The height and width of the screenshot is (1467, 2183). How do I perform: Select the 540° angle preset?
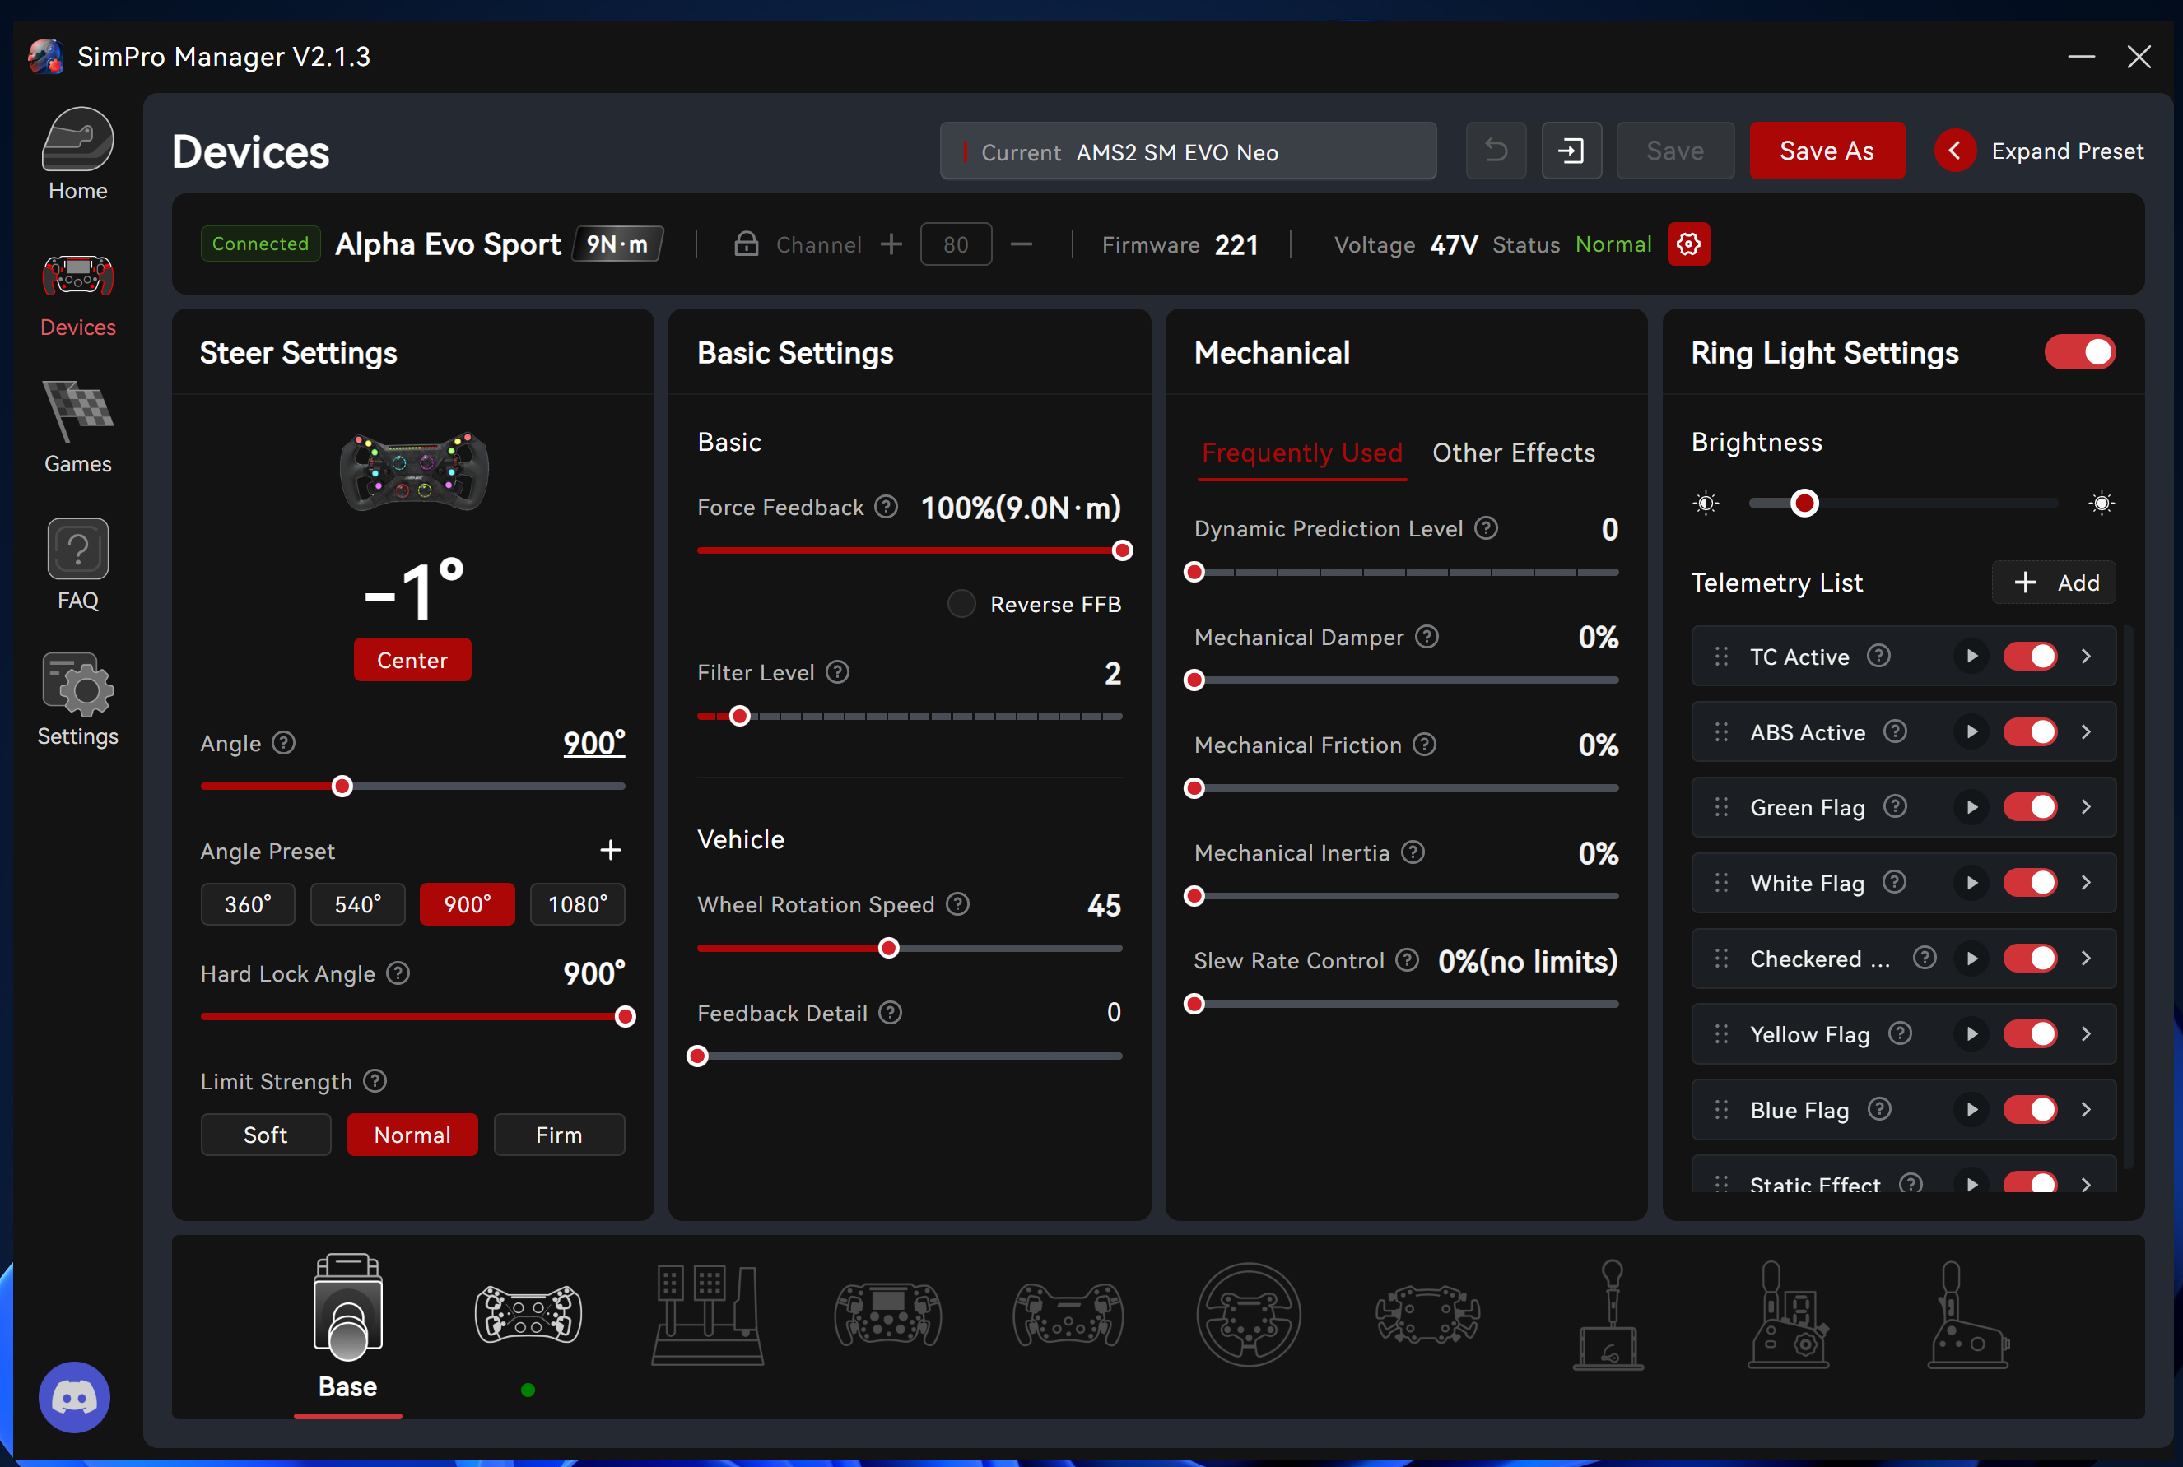point(357,903)
